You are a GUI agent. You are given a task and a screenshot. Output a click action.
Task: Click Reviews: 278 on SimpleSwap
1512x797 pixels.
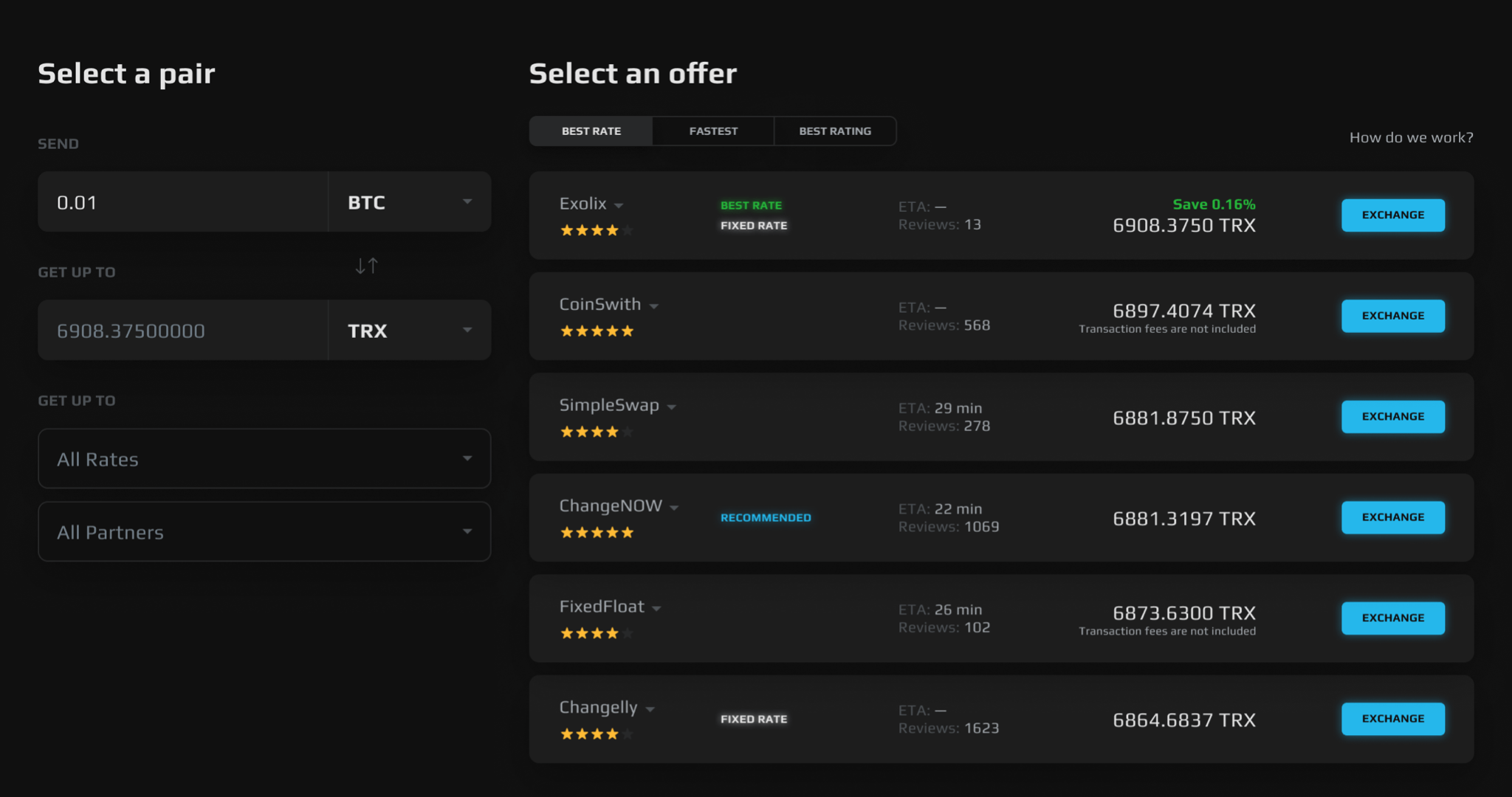coord(944,427)
